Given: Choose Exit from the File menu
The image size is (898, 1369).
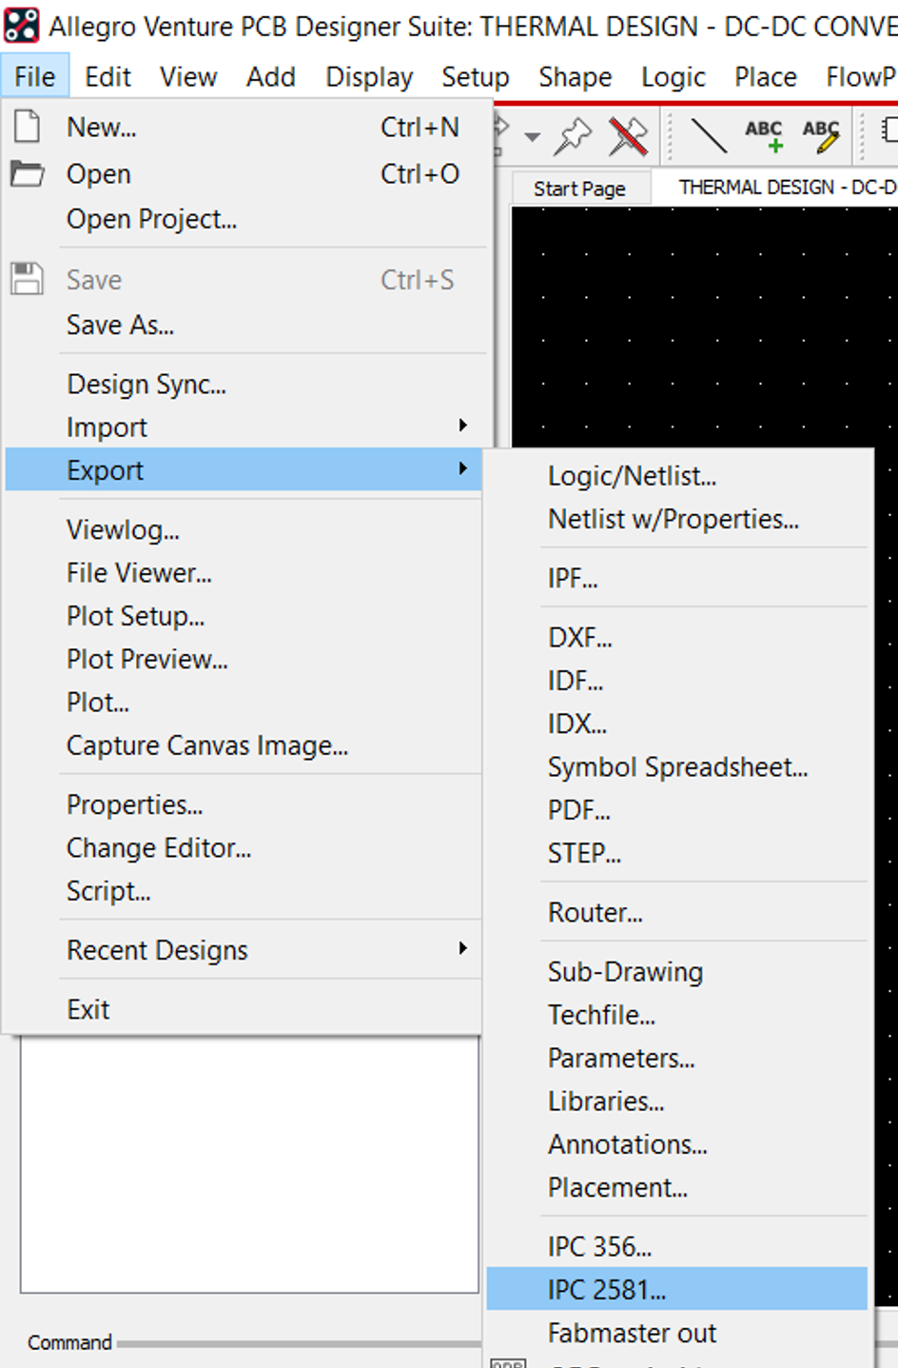Looking at the screenshot, I should pos(88,1009).
